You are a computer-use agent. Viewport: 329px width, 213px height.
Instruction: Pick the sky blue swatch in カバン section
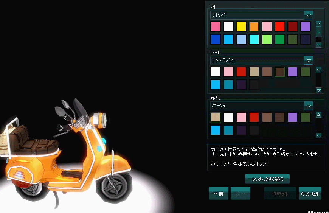tap(216, 130)
